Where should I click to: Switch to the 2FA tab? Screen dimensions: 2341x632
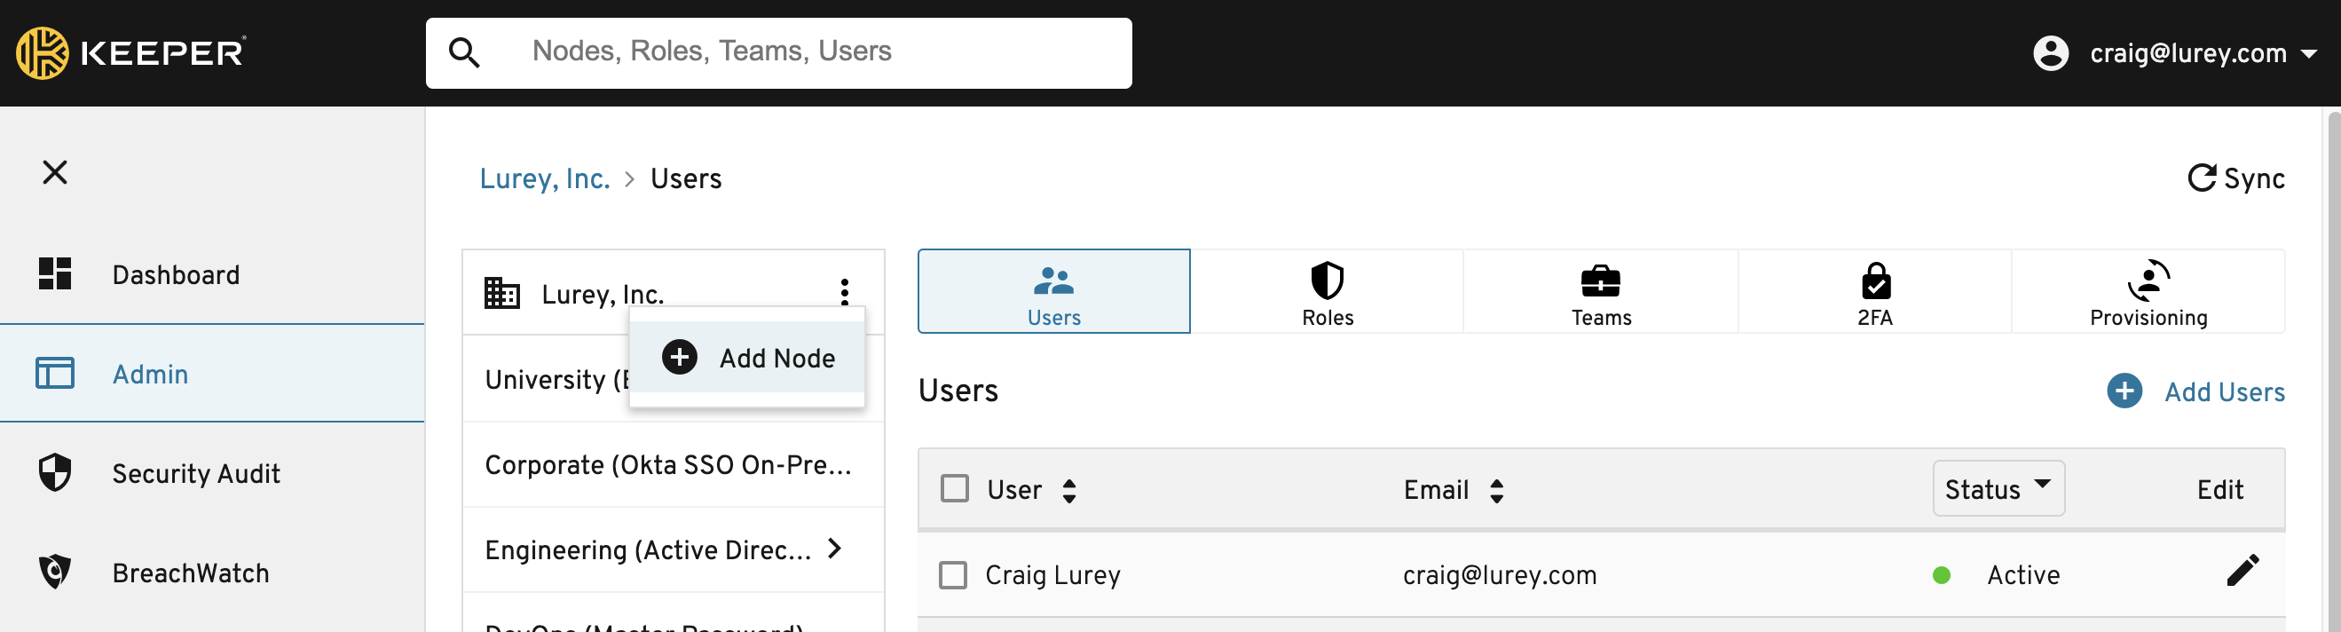pyautogui.click(x=1875, y=291)
